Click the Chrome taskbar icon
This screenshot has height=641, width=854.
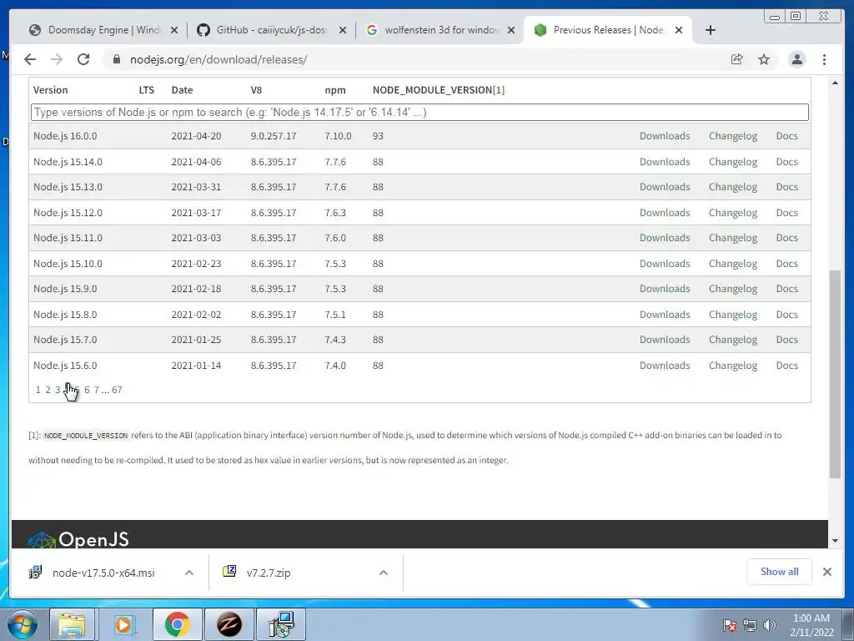pyautogui.click(x=177, y=624)
